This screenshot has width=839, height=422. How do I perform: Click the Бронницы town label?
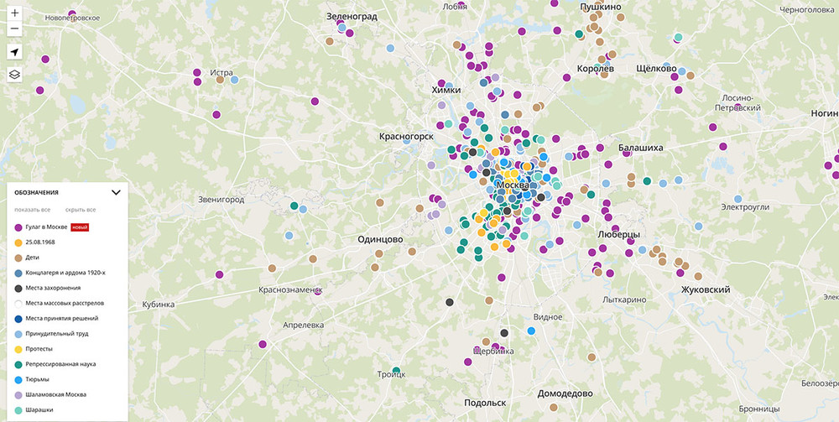point(759,409)
